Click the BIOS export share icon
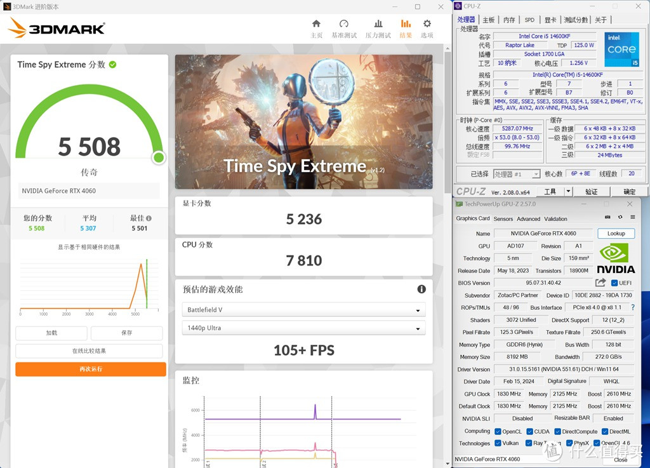The image size is (650, 468). pyautogui.click(x=600, y=283)
